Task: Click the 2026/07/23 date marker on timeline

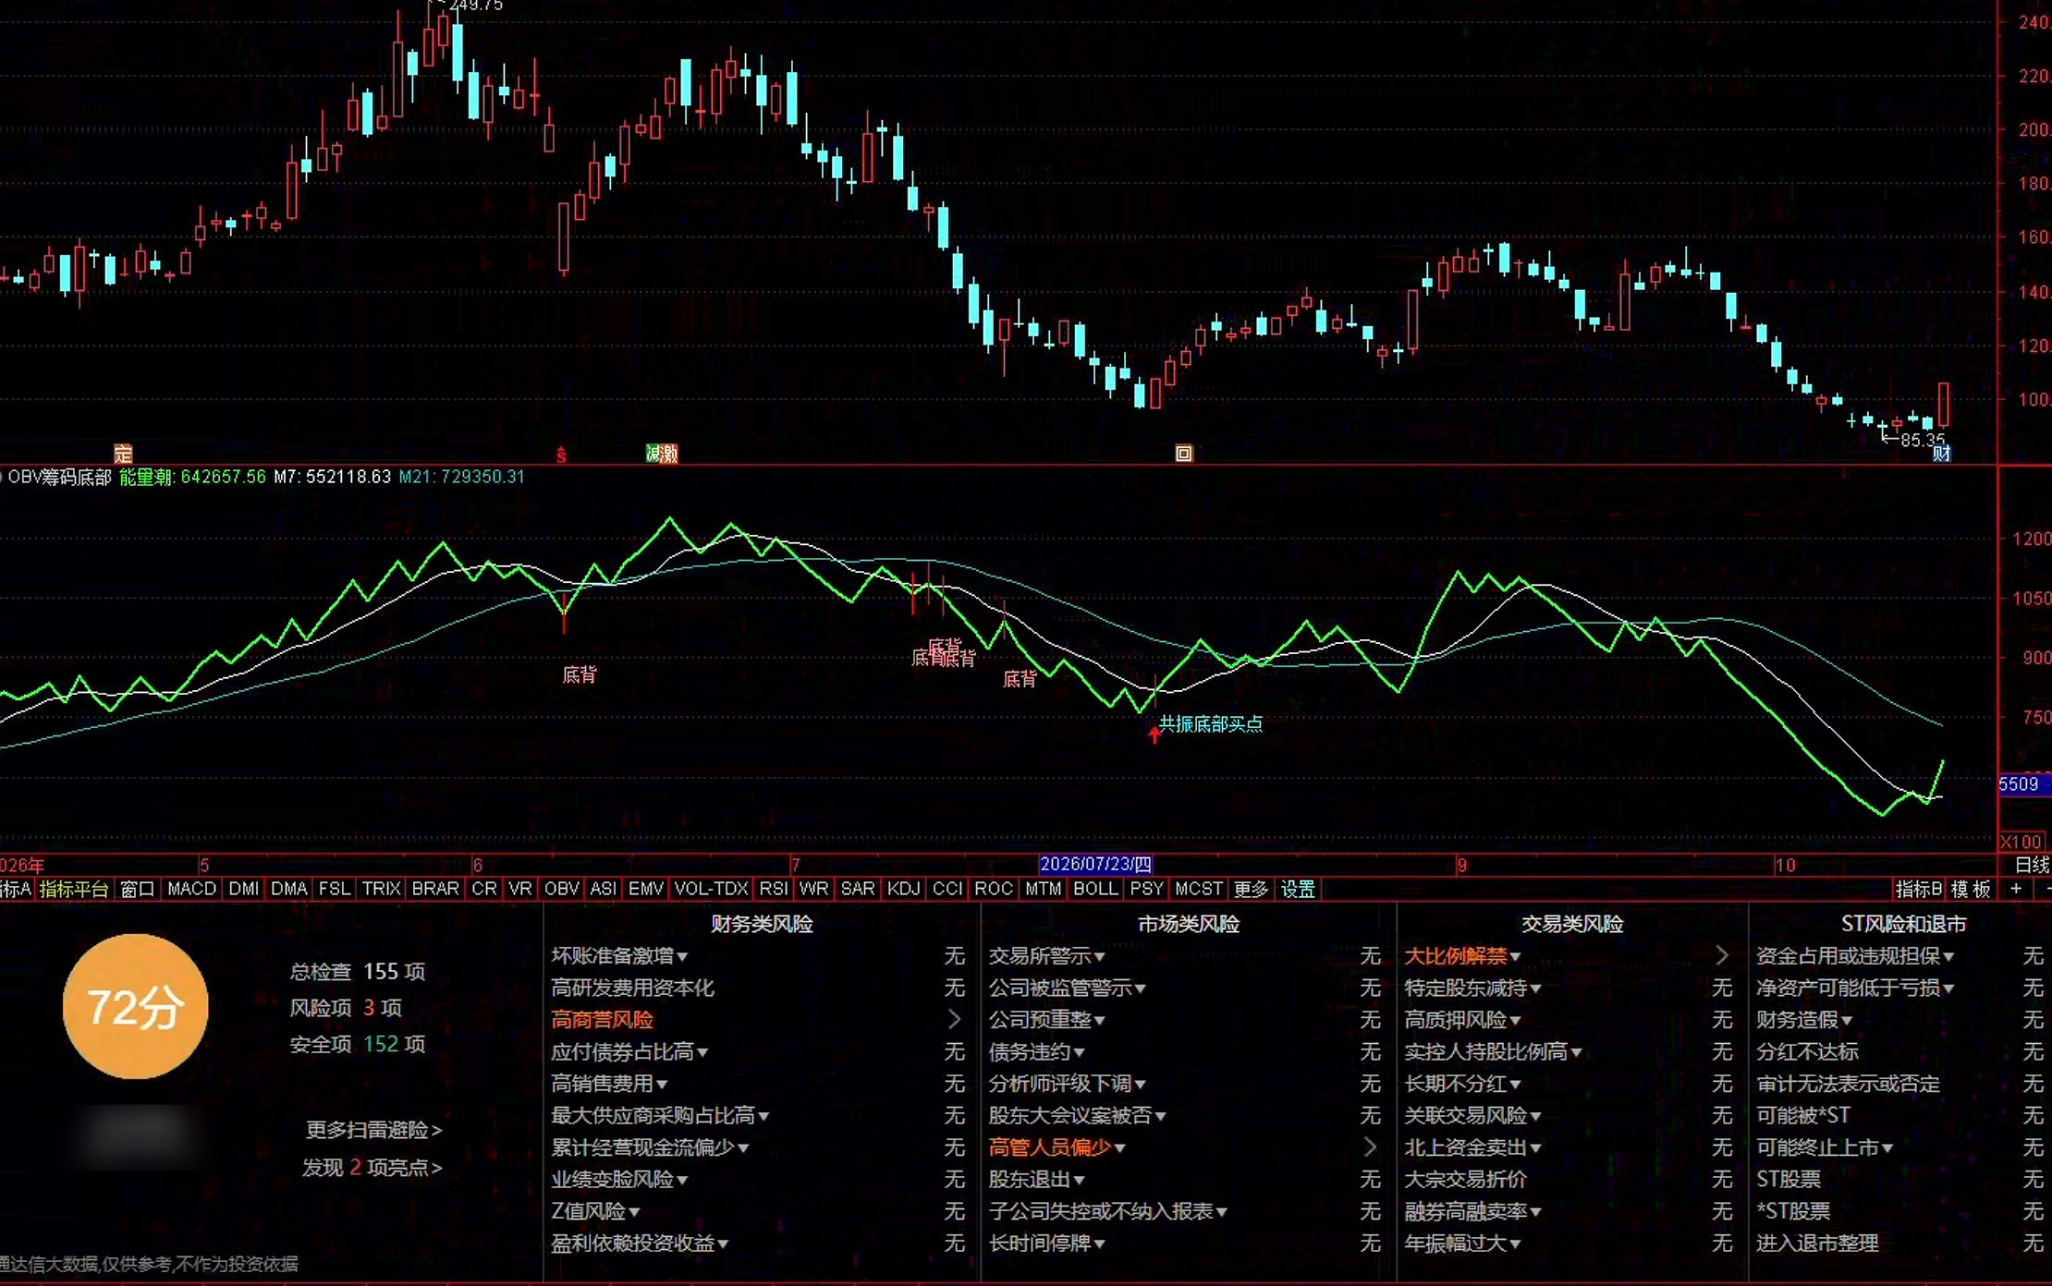Action: tap(1095, 865)
